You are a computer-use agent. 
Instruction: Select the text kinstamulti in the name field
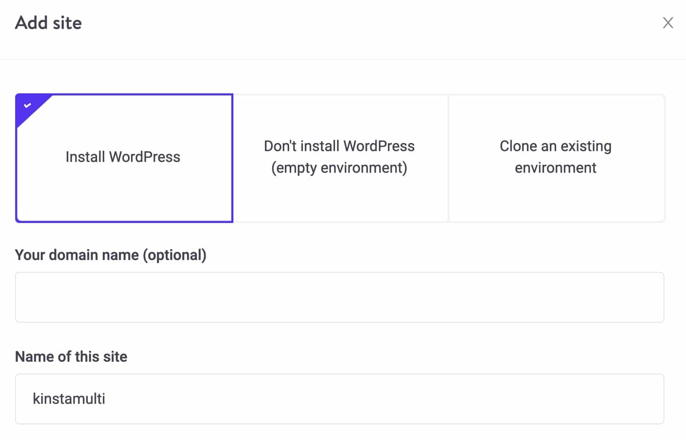pyautogui.click(x=70, y=398)
